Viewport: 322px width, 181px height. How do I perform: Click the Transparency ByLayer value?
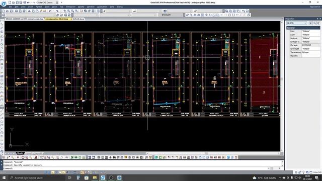(311, 52)
